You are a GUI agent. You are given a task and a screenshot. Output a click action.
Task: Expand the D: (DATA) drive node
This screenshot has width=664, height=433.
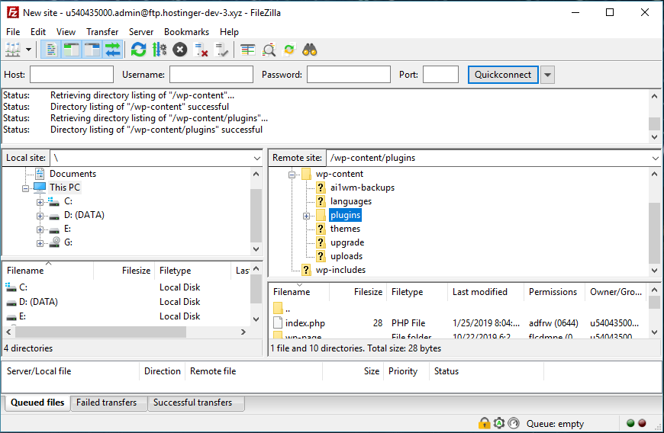pyautogui.click(x=40, y=216)
